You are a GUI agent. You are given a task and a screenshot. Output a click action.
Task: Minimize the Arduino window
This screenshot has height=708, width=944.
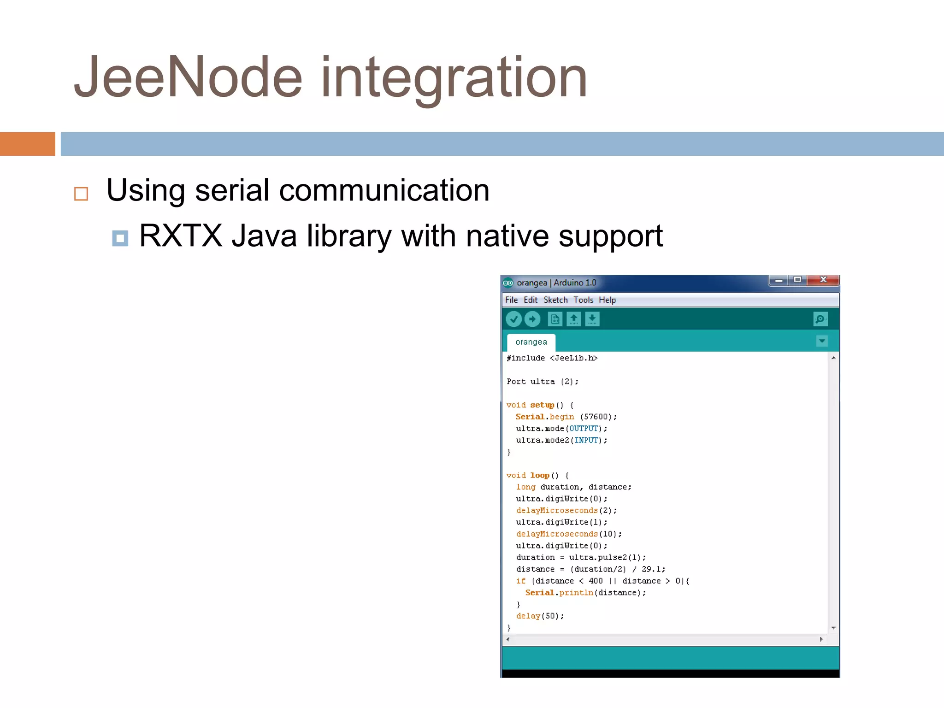click(779, 280)
